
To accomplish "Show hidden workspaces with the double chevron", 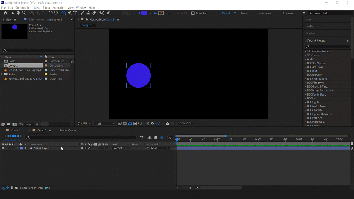I will tap(304, 13).
